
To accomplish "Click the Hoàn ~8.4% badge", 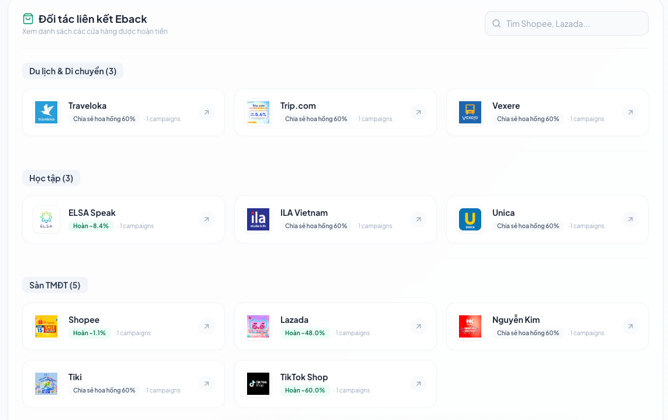I will tap(91, 226).
